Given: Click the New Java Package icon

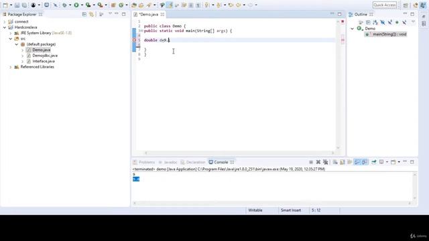Looking at the screenshot, I should coord(113,5).
